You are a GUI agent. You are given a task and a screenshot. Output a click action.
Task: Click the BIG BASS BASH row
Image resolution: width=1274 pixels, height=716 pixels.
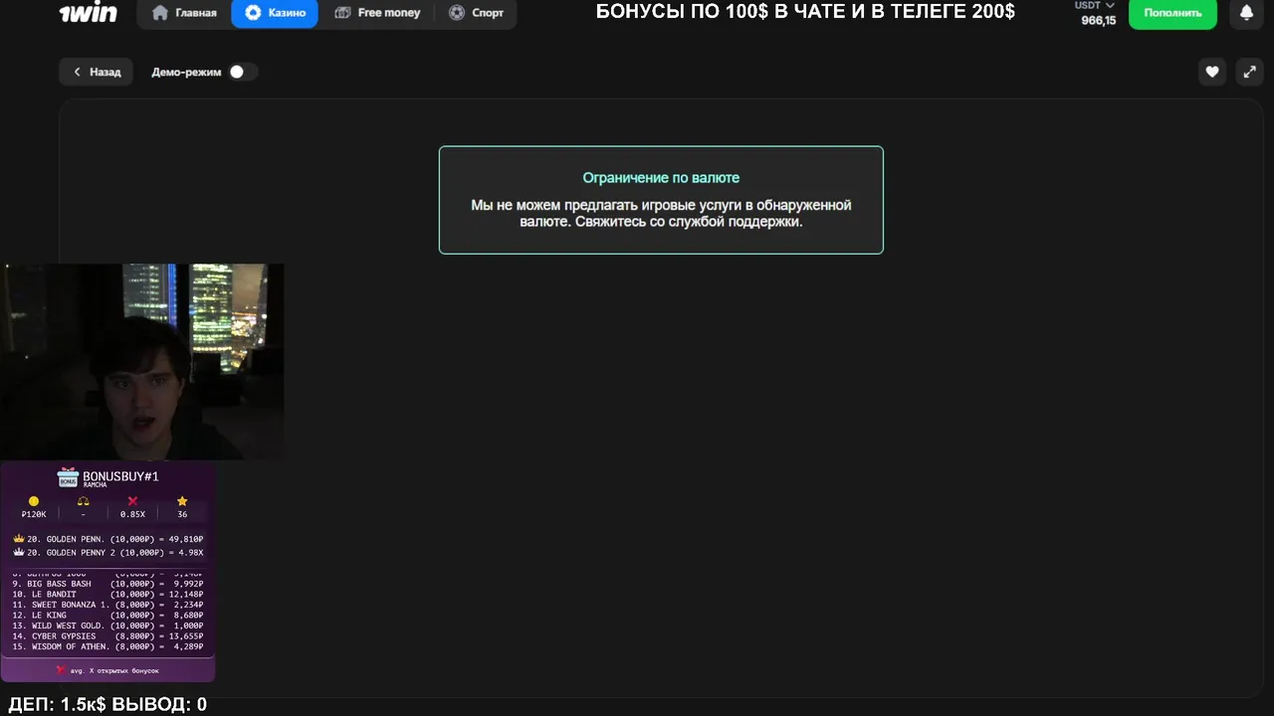pyautogui.click(x=107, y=584)
